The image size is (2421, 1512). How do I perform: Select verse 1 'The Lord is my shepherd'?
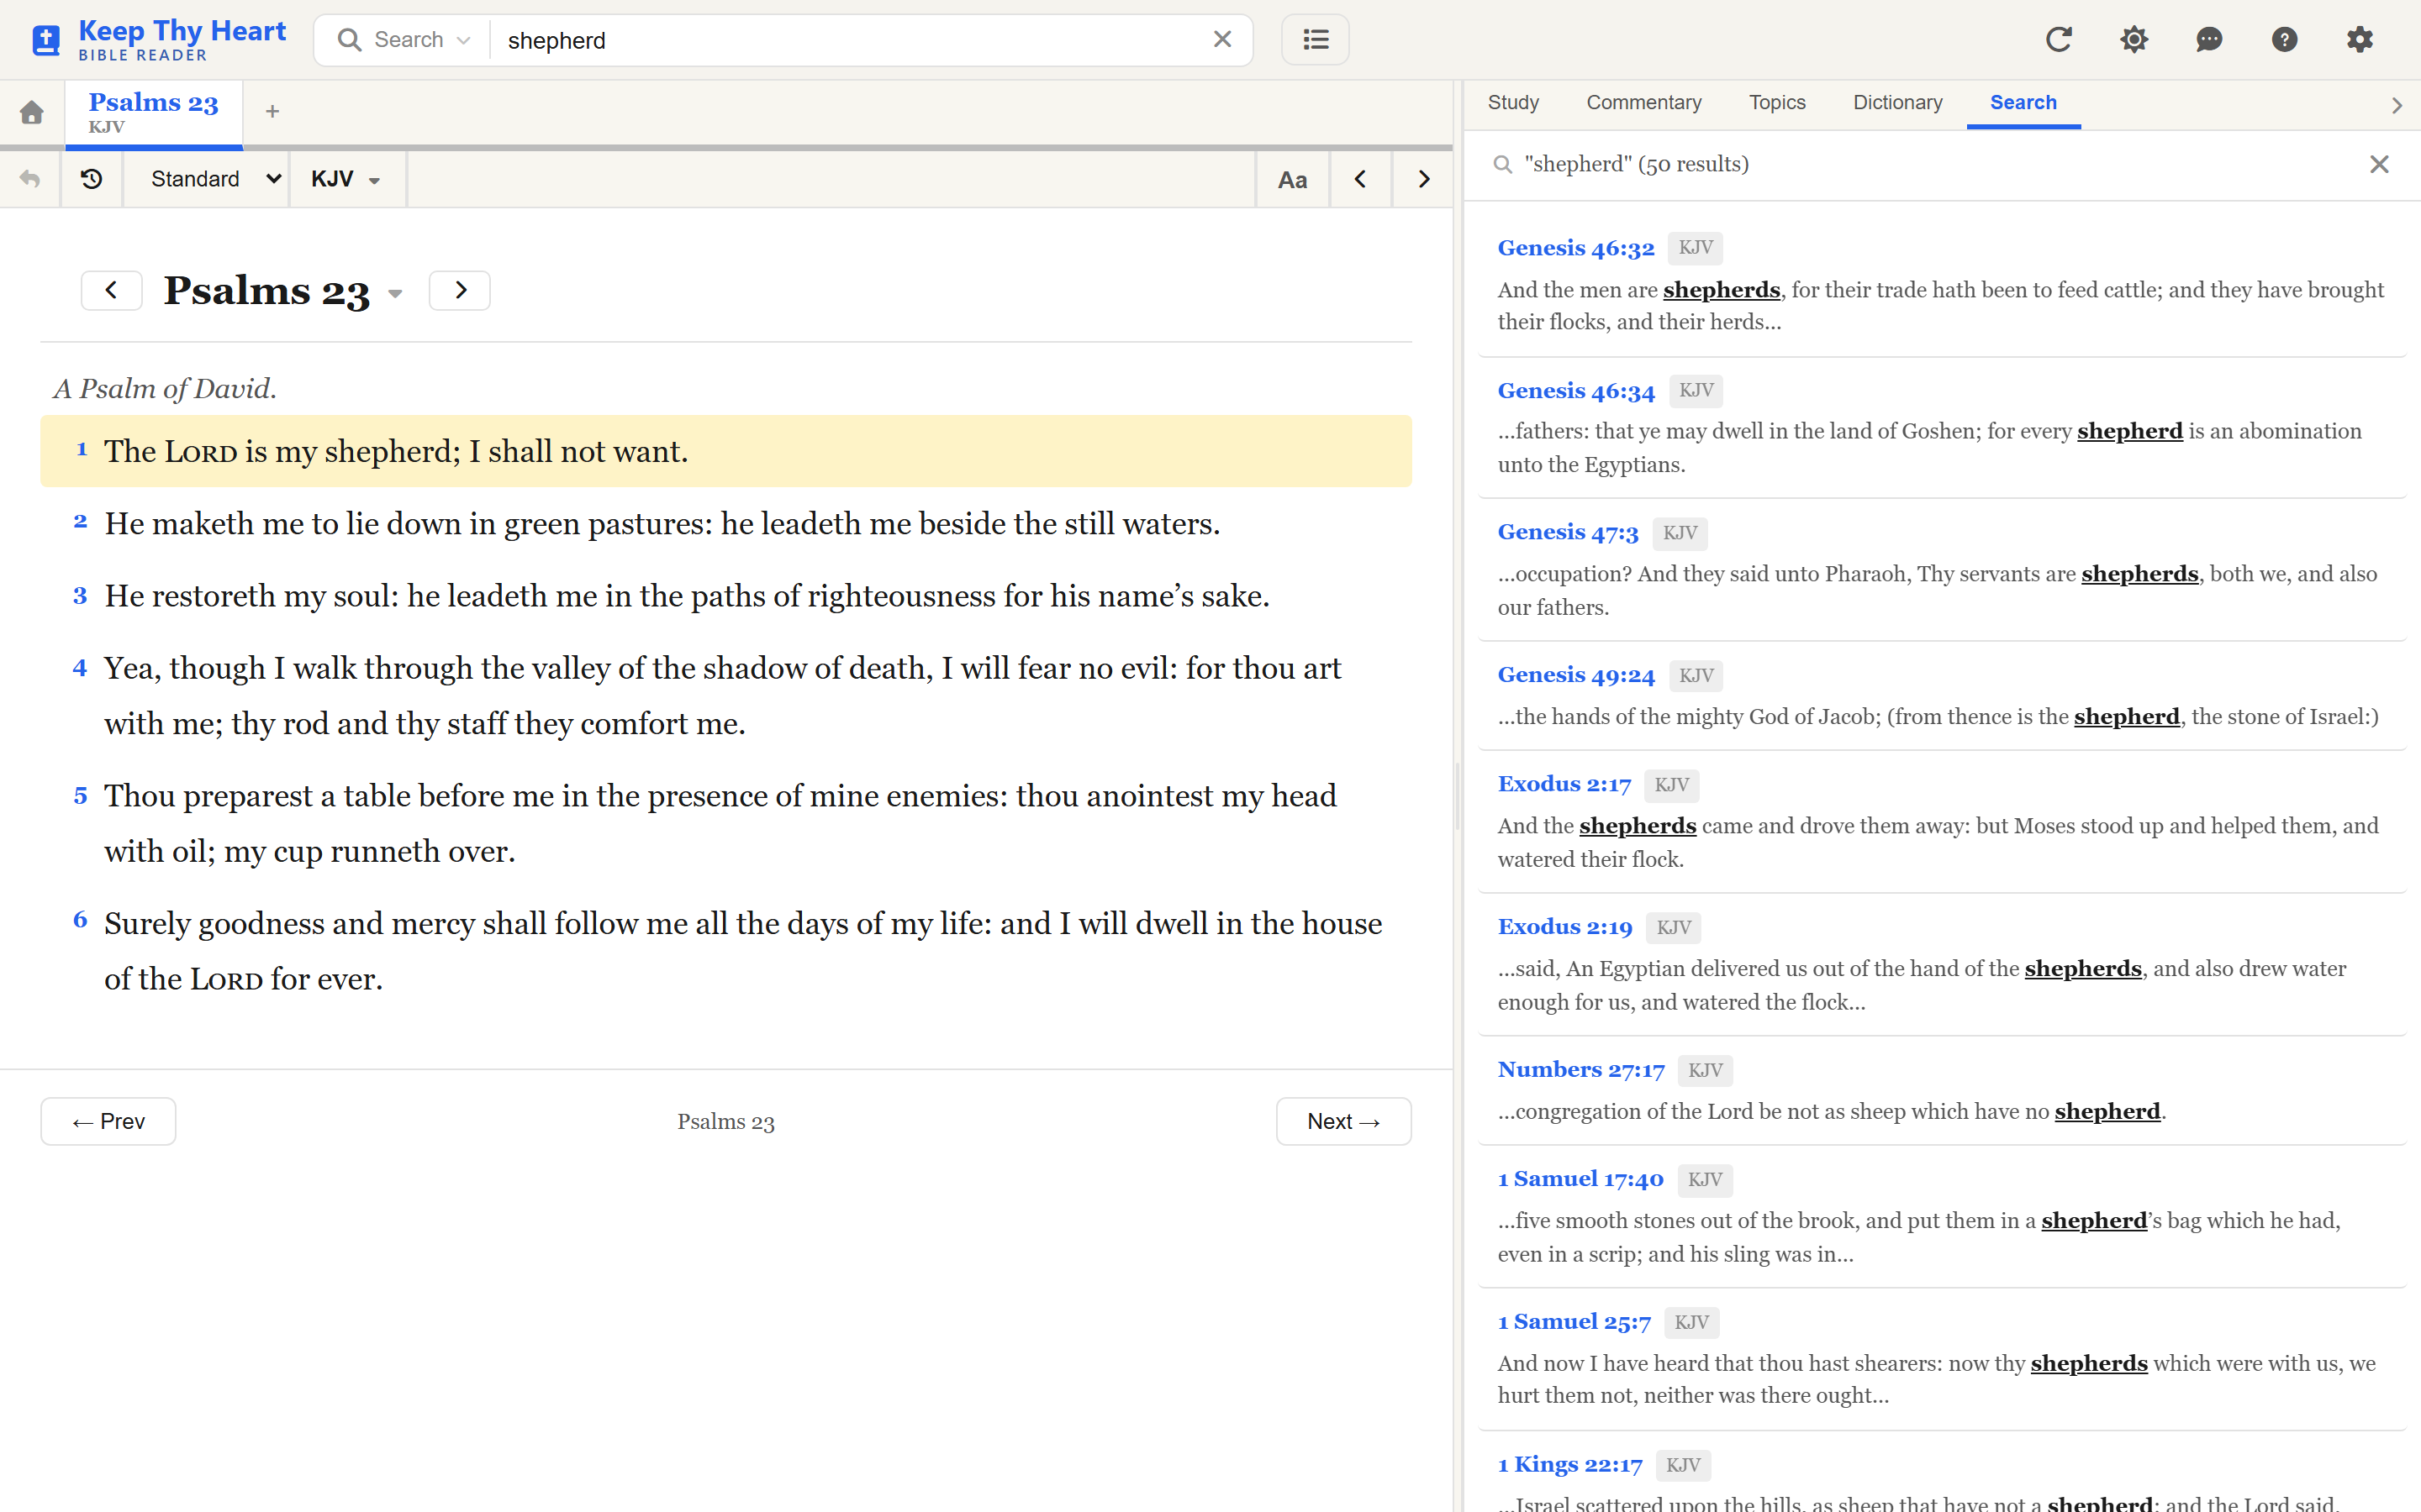725,451
